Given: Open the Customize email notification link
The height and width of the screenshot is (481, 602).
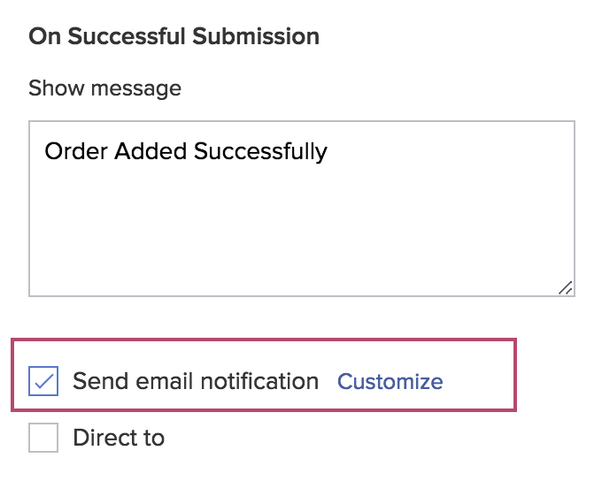Looking at the screenshot, I should (x=390, y=382).
